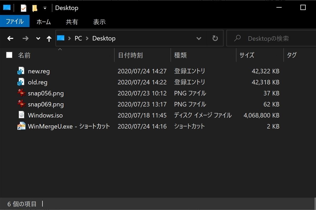316x210 pixels.
Task: Click the ショートカット type cell
Action: click(x=189, y=126)
